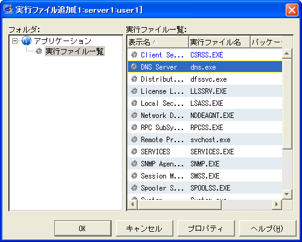Select the SERVICES display name
The height and width of the screenshot is (242, 302).
click(x=155, y=152)
